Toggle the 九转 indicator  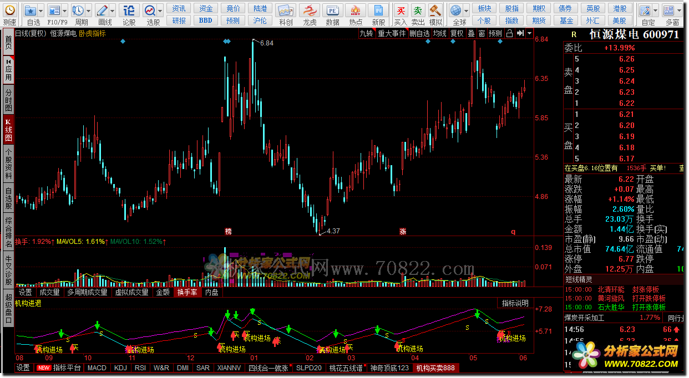[x=367, y=33]
